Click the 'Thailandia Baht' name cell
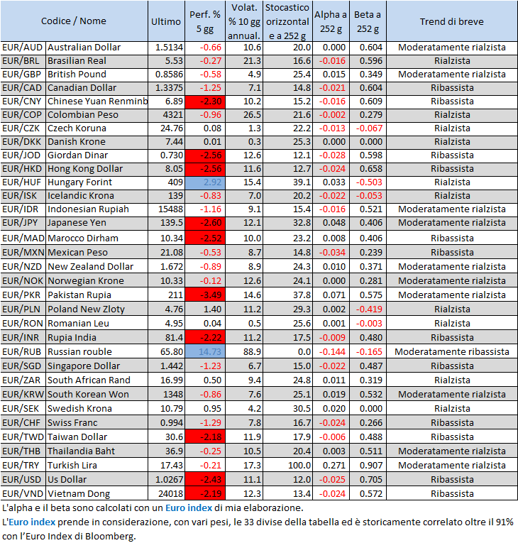The image size is (518, 543). click(x=97, y=451)
